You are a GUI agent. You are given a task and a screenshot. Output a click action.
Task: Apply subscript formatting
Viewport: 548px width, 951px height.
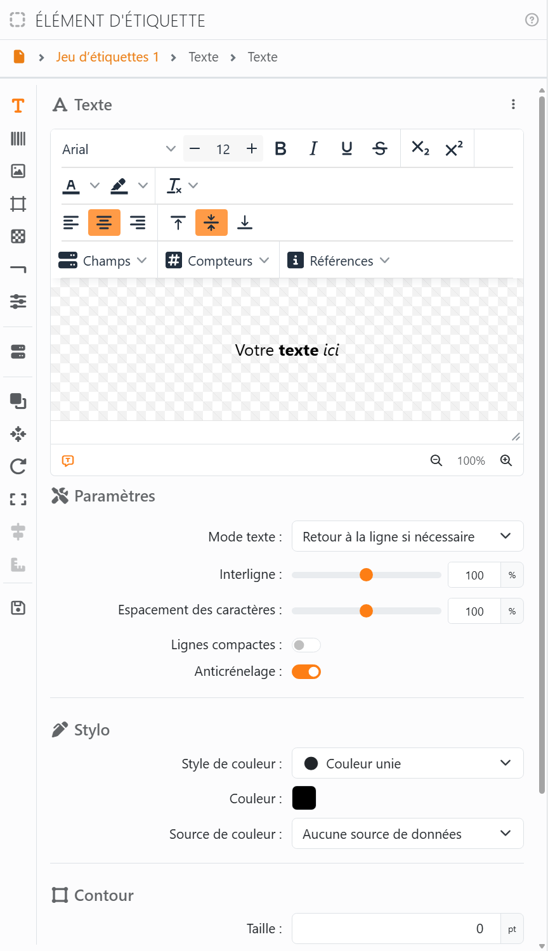(421, 149)
